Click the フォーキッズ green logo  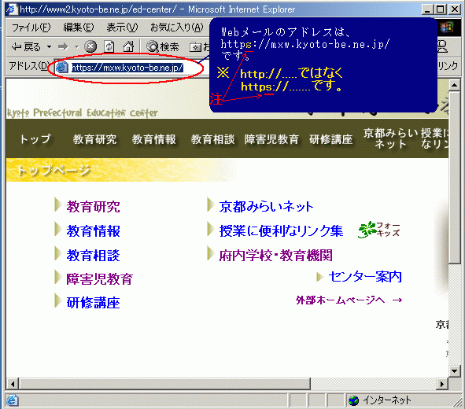378,230
